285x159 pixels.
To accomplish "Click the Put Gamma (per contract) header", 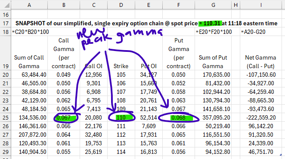I will (179, 53).
